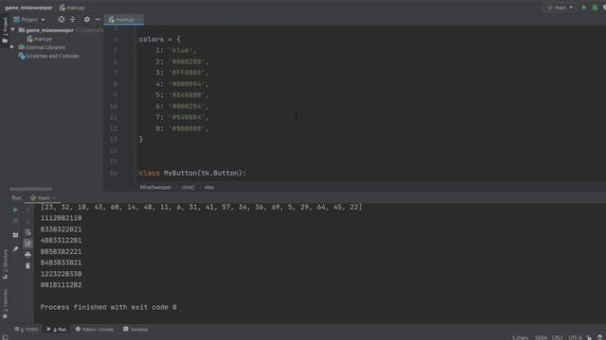The width and height of the screenshot is (606, 340).
Task: Click the cursor position 50:64 in status bar
Action: (x=541, y=337)
